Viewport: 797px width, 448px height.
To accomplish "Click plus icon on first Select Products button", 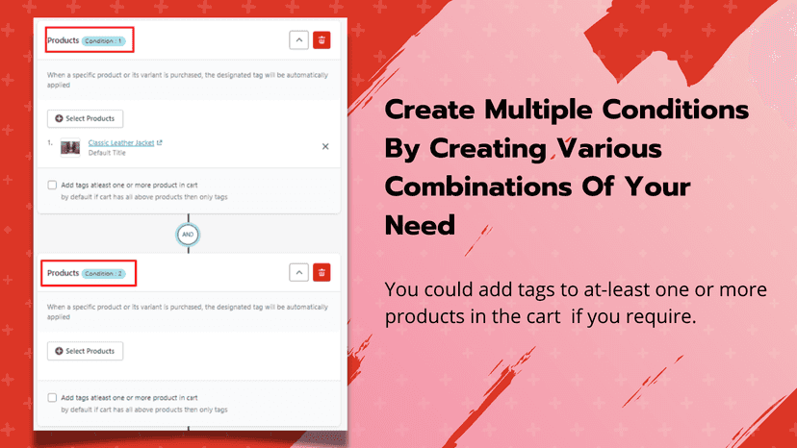I will [x=59, y=118].
